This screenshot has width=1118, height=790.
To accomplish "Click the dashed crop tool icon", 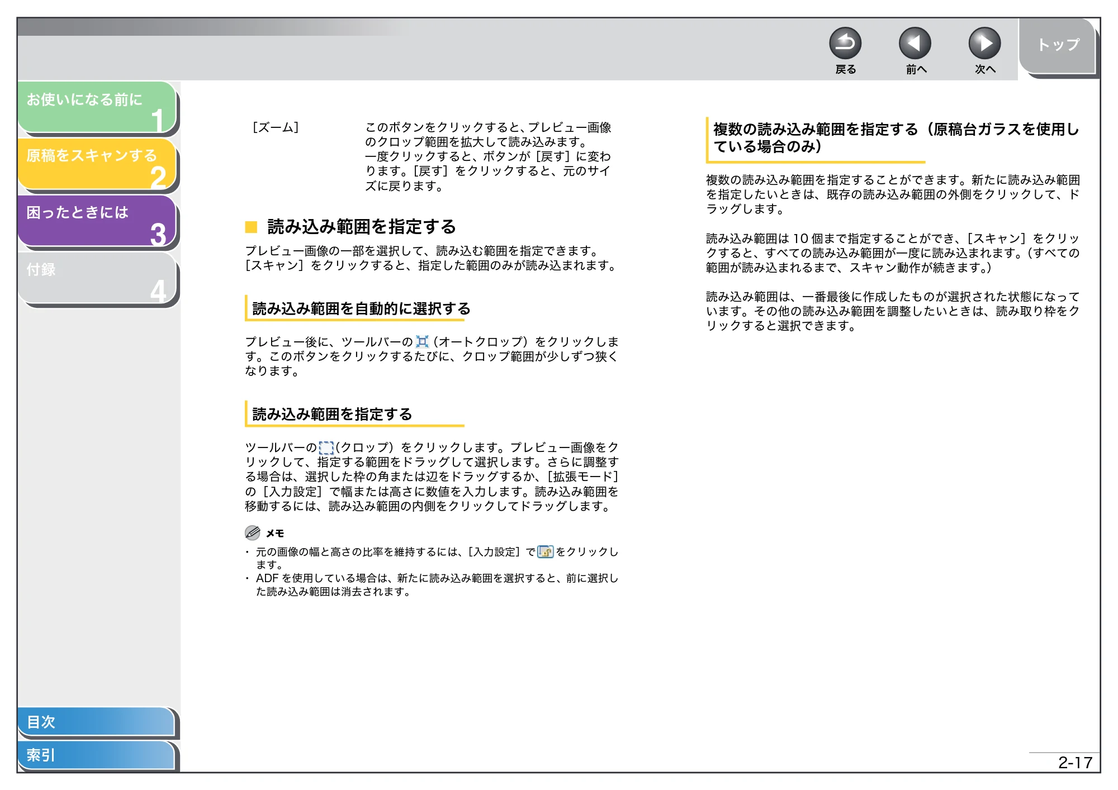I will click(x=326, y=448).
